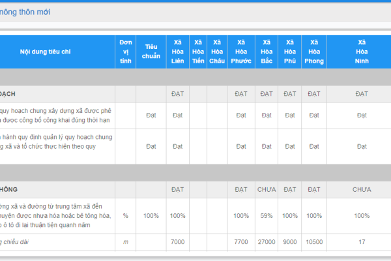
Task: Select the '17' value under Hòa Ninh
Action: 362,242
